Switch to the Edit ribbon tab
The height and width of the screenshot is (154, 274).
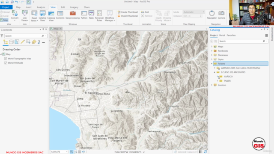tap(63, 7)
